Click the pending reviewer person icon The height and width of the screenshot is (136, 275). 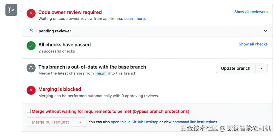pyautogui.click(x=31, y=31)
